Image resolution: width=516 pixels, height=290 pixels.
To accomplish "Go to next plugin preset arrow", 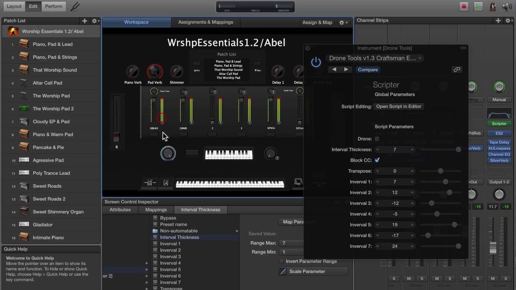I will [x=346, y=69].
